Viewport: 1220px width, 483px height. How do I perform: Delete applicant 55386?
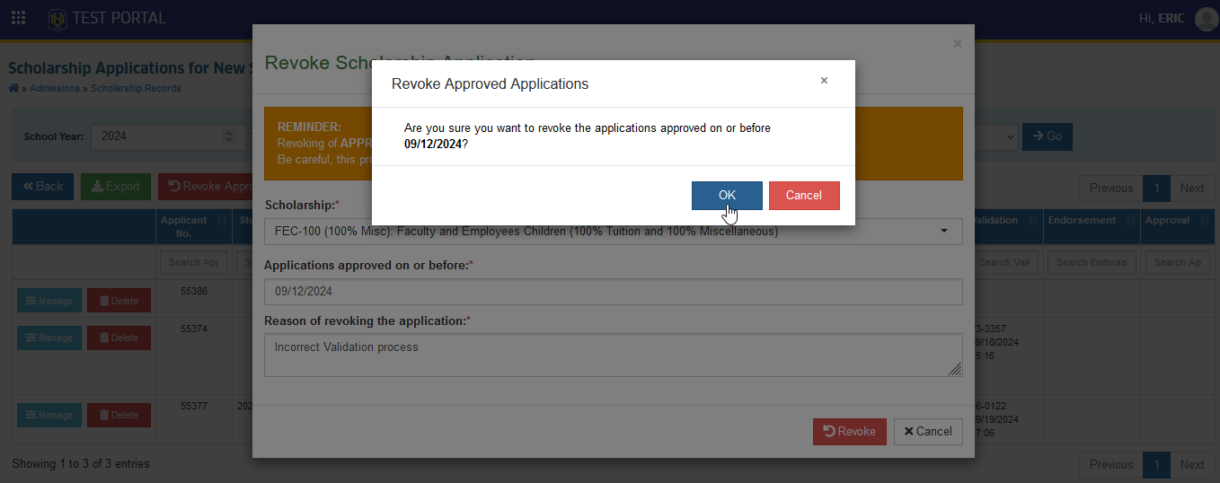pos(119,301)
